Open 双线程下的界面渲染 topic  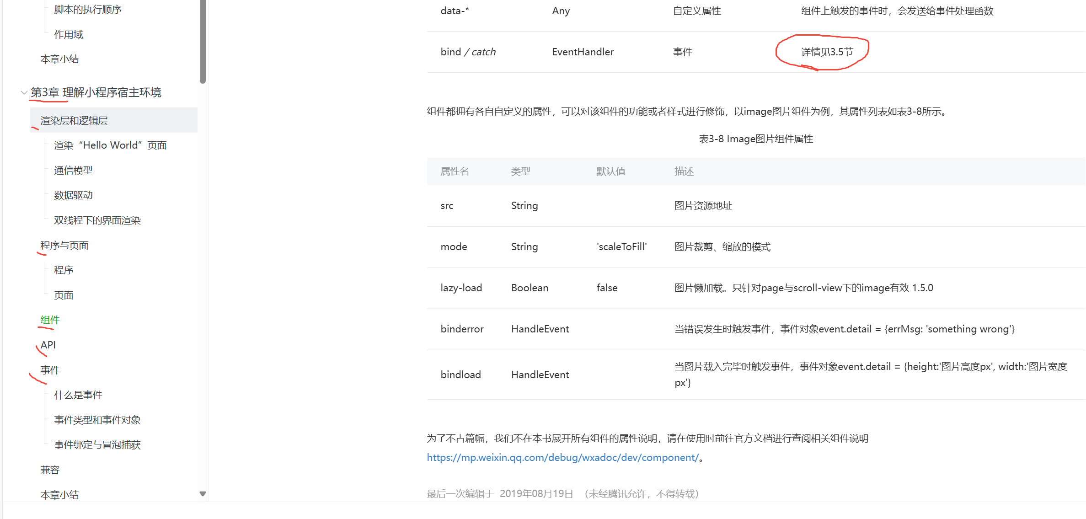pyautogui.click(x=97, y=220)
